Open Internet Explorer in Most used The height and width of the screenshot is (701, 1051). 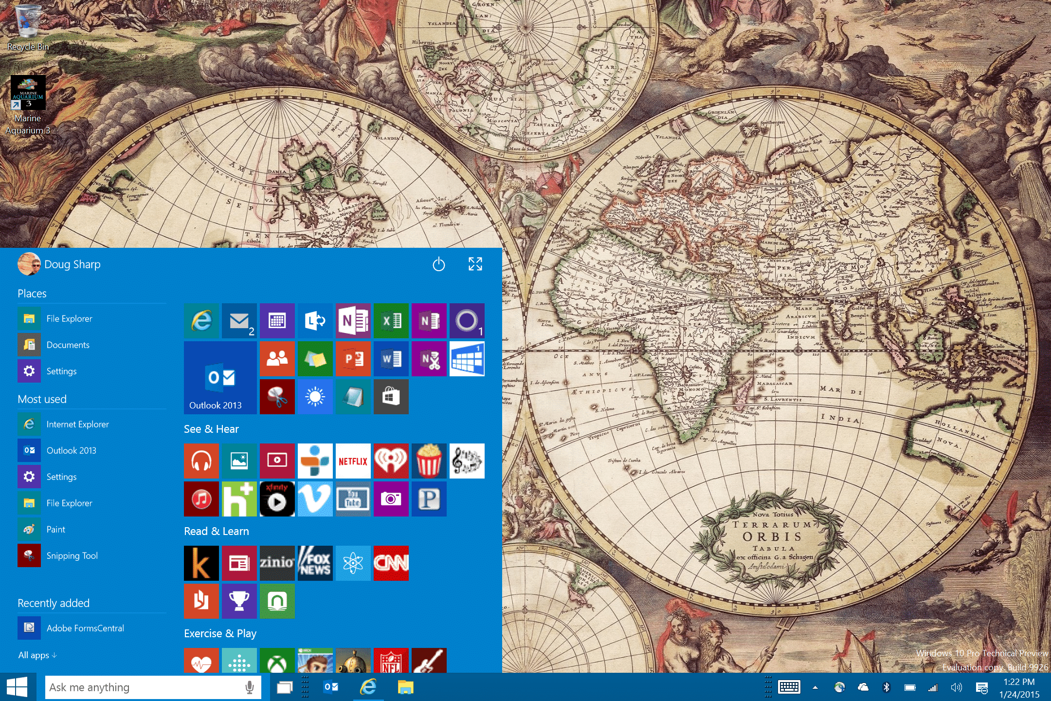pyautogui.click(x=91, y=424)
